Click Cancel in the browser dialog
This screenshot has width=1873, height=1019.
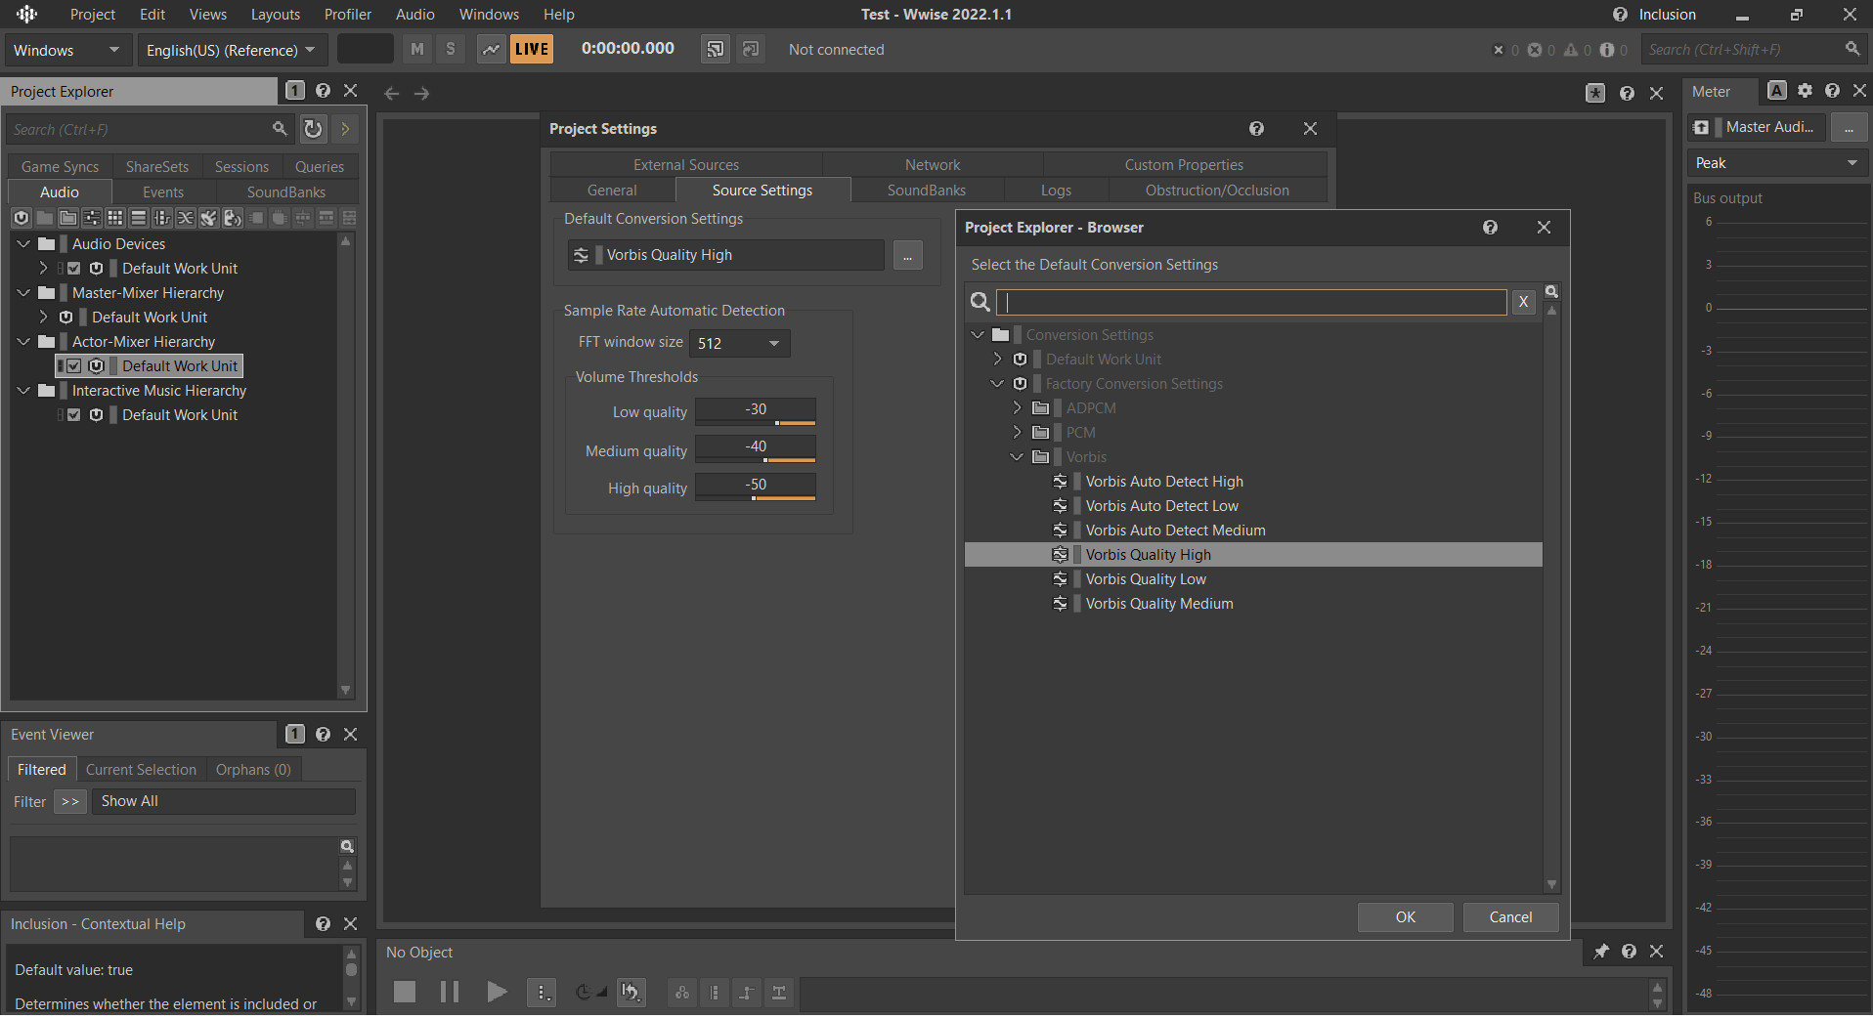1509,917
